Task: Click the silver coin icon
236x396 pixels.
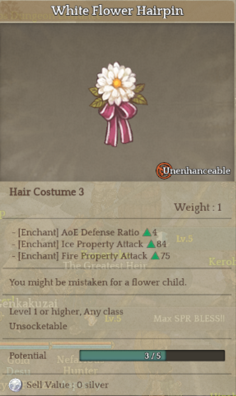Action: tap(15, 385)
